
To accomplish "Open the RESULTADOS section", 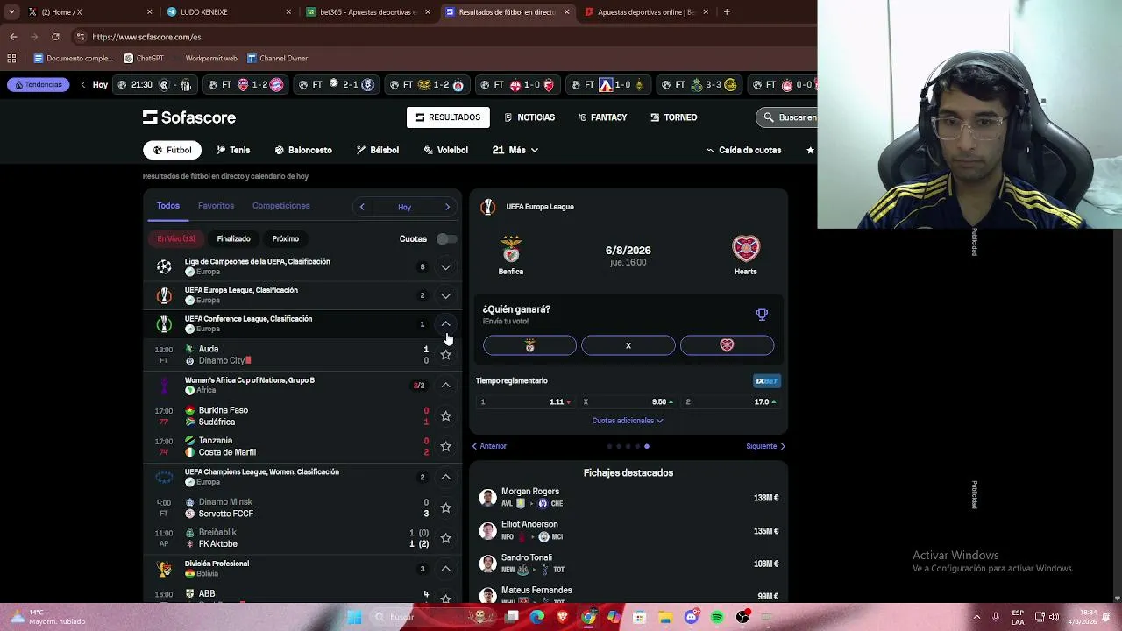I will pyautogui.click(x=448, y=117).
